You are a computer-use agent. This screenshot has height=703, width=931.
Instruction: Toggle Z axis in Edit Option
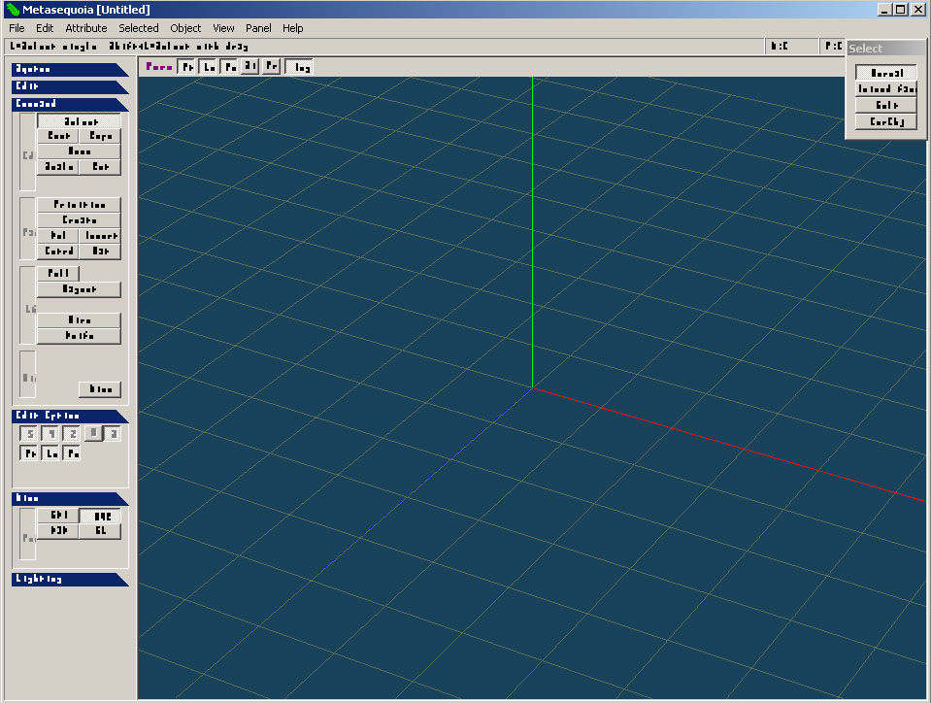pos(72,434)
